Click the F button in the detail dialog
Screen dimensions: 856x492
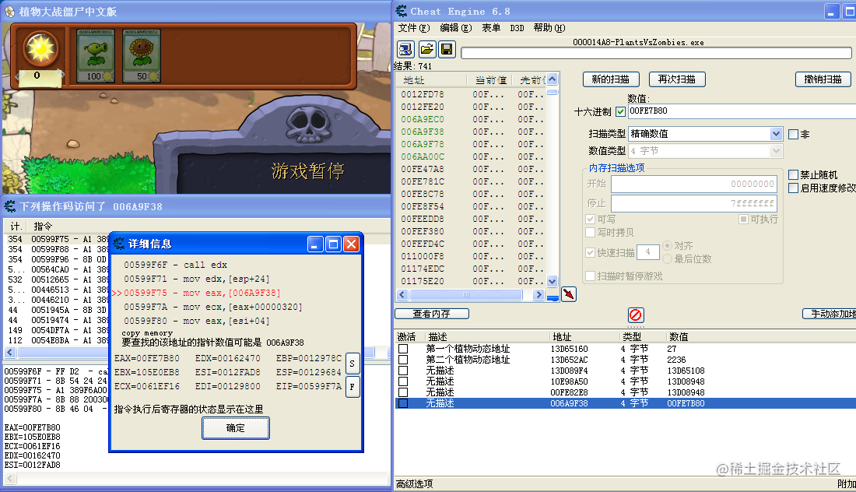tap(352, 387)
